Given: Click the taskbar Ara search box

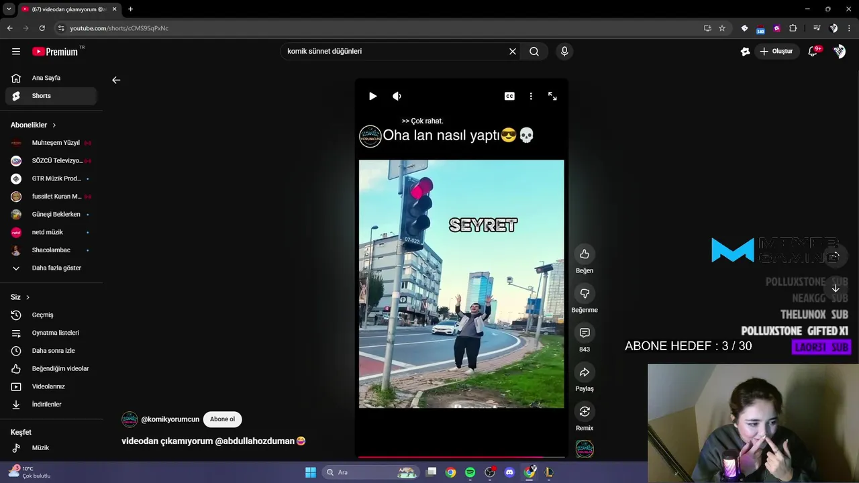Looking at the screenshot, I should (370, 472).
